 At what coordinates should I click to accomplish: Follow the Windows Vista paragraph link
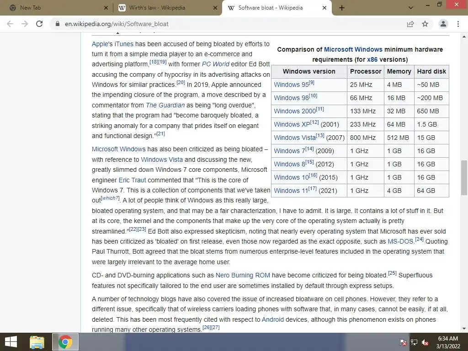click(x=162, y=160)
